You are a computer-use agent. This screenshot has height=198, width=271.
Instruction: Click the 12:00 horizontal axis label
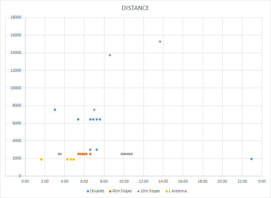(143, 182)
